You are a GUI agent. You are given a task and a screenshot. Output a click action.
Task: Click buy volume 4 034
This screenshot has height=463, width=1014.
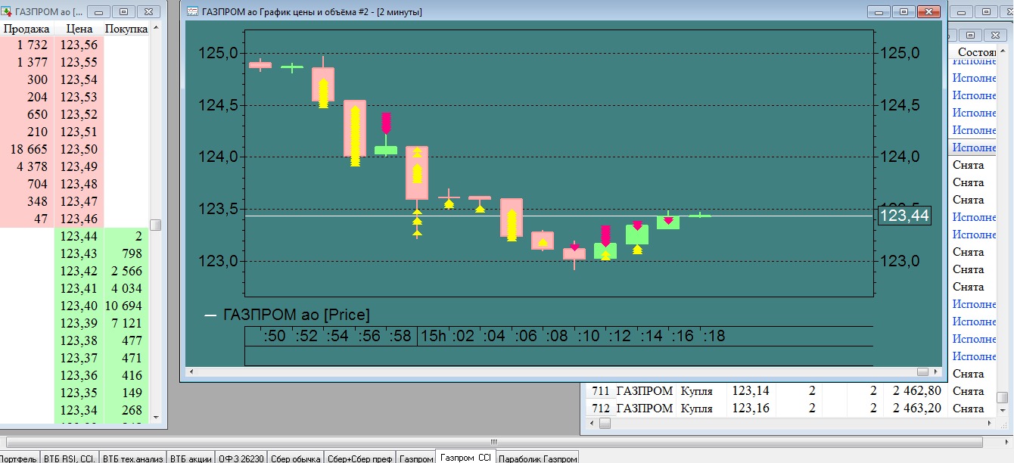click(126, 288)
